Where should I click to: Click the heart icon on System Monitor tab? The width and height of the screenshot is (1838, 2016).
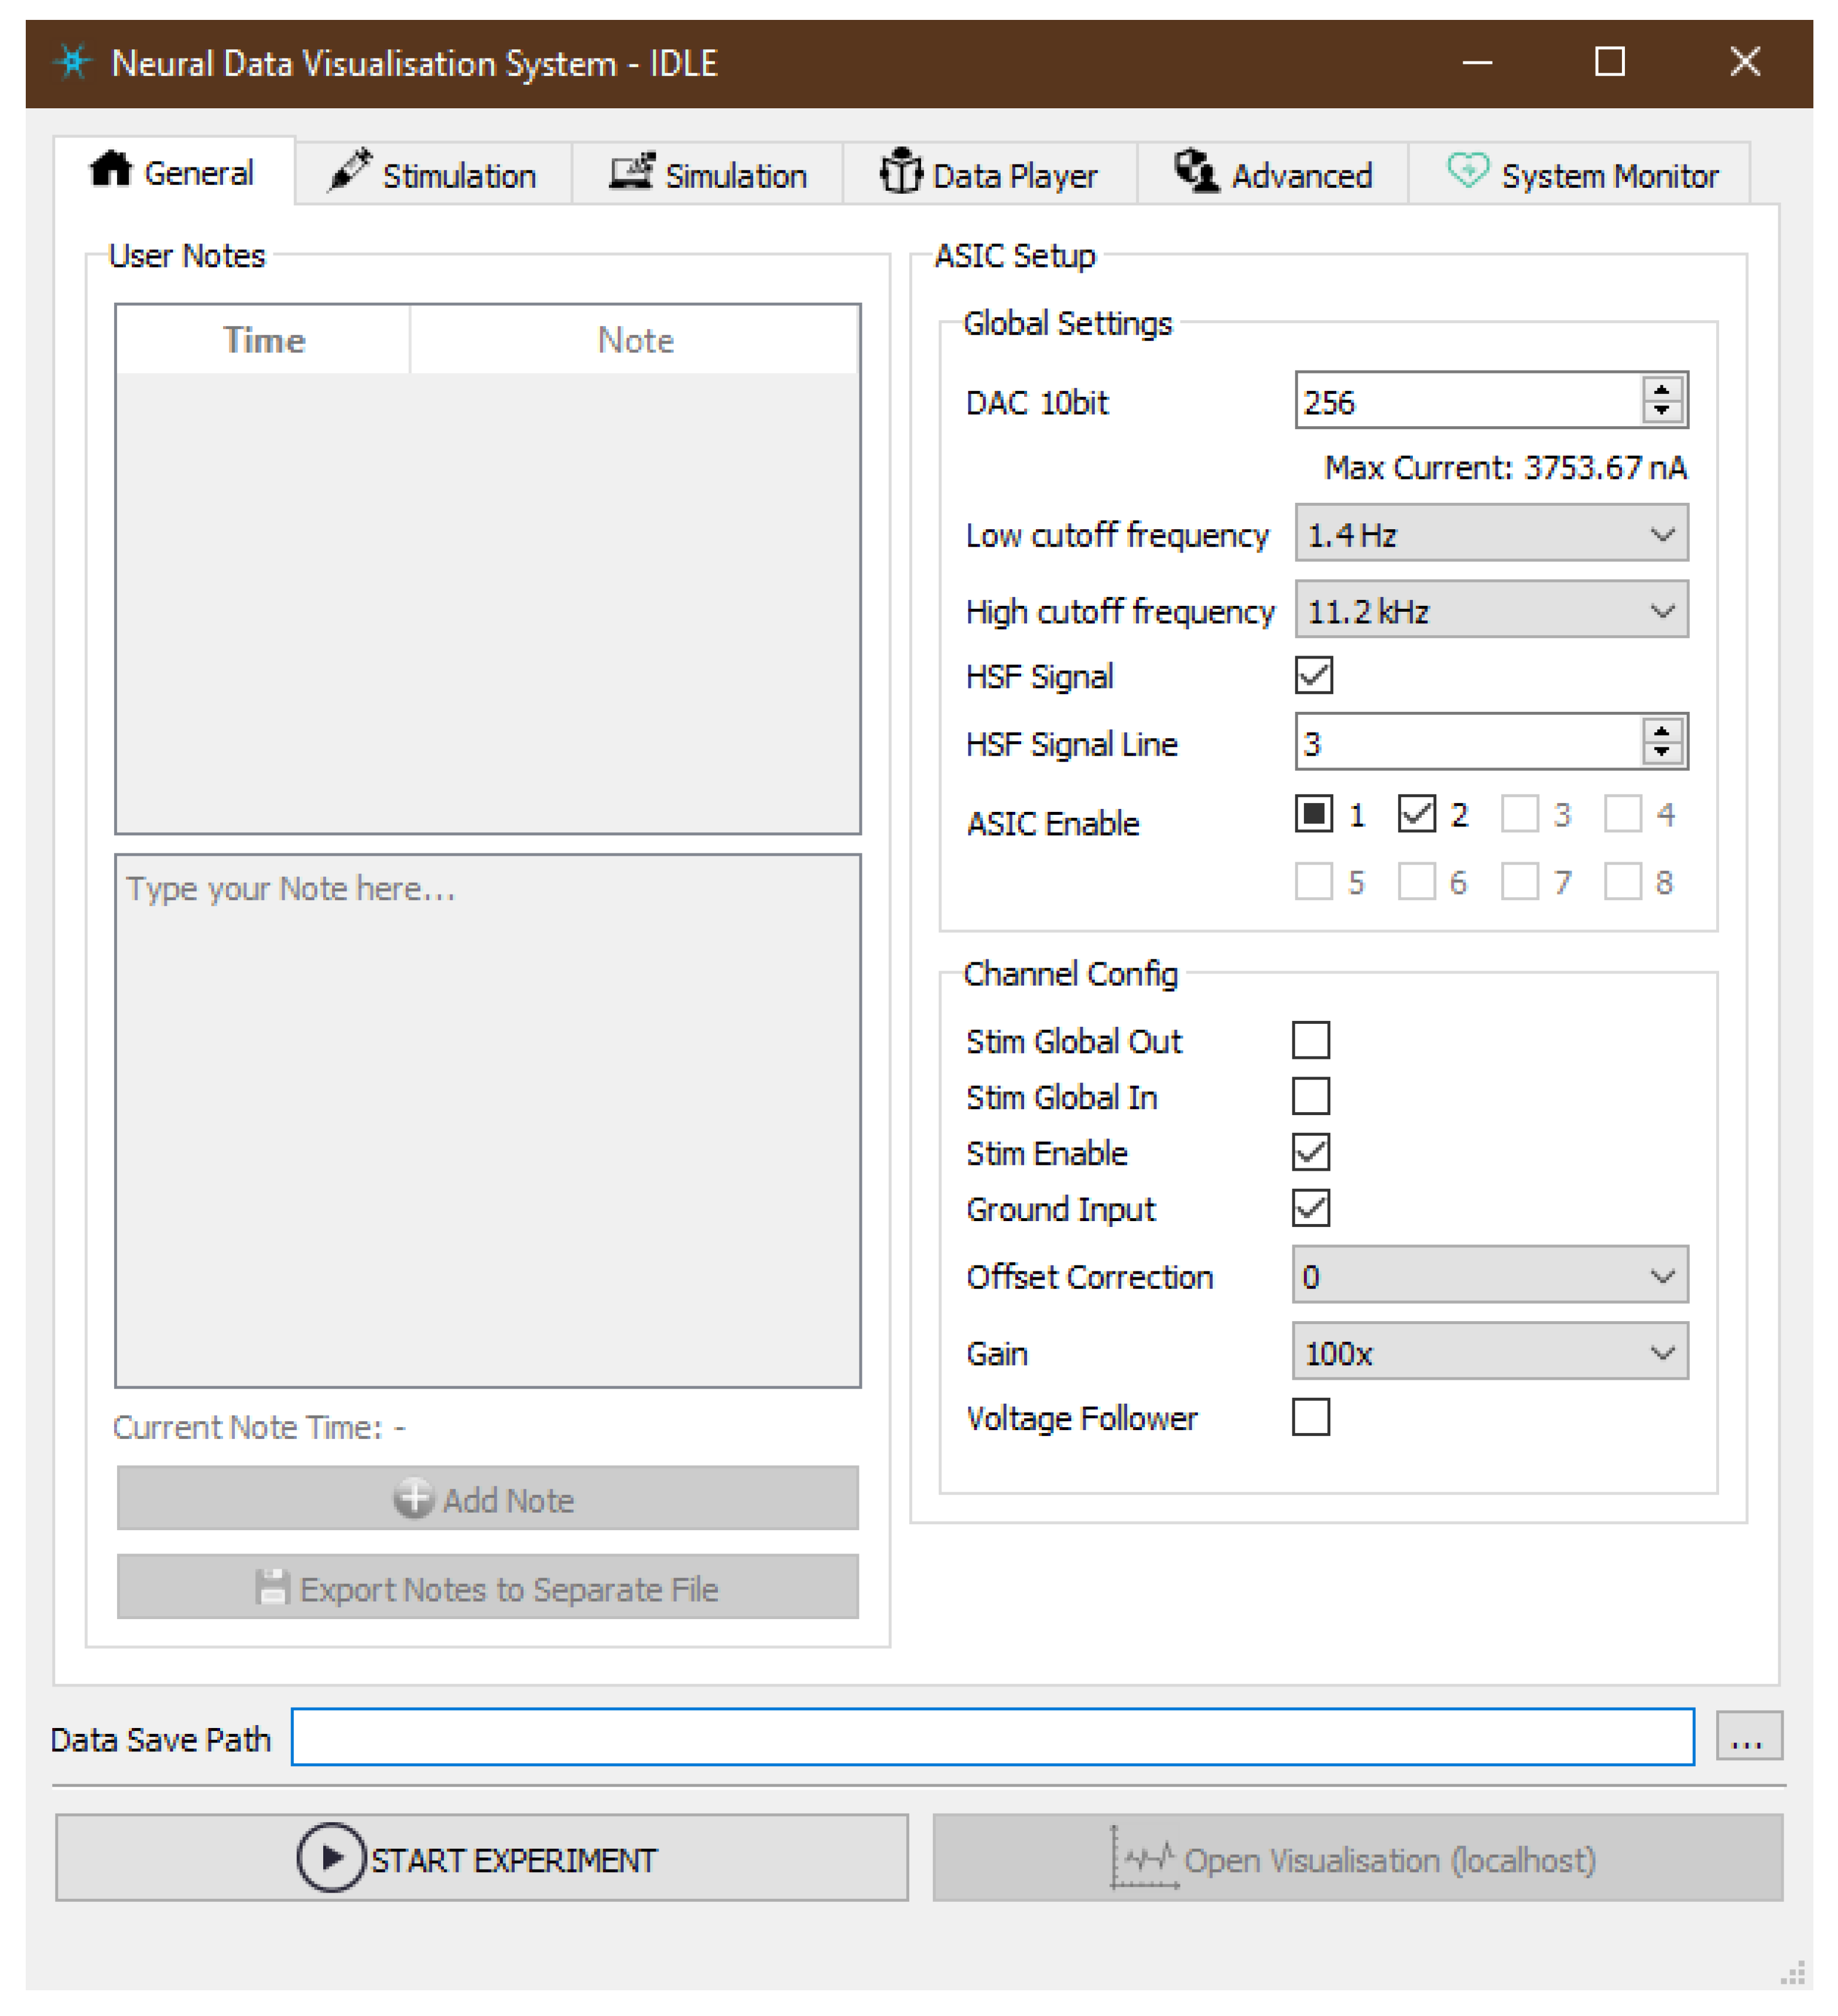pos(1467,171)
